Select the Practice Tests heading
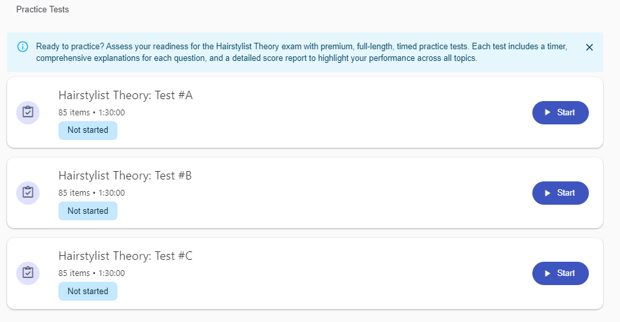 [42, 10]
